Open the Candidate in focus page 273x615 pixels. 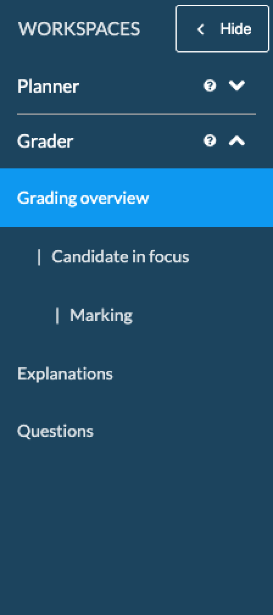[x=120, y=256]
